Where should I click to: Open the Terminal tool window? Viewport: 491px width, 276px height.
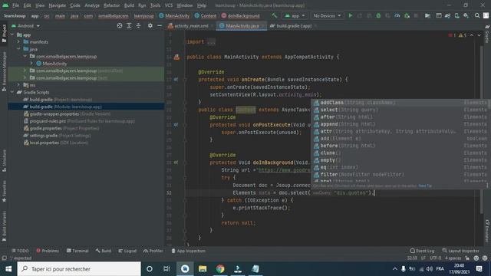(77, 251)
